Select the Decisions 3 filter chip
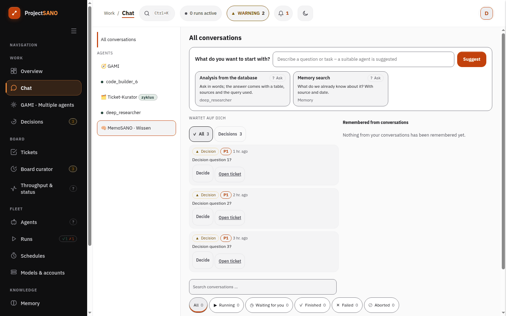The height and width of the screenshot is (316, 506). click(230, 134)
